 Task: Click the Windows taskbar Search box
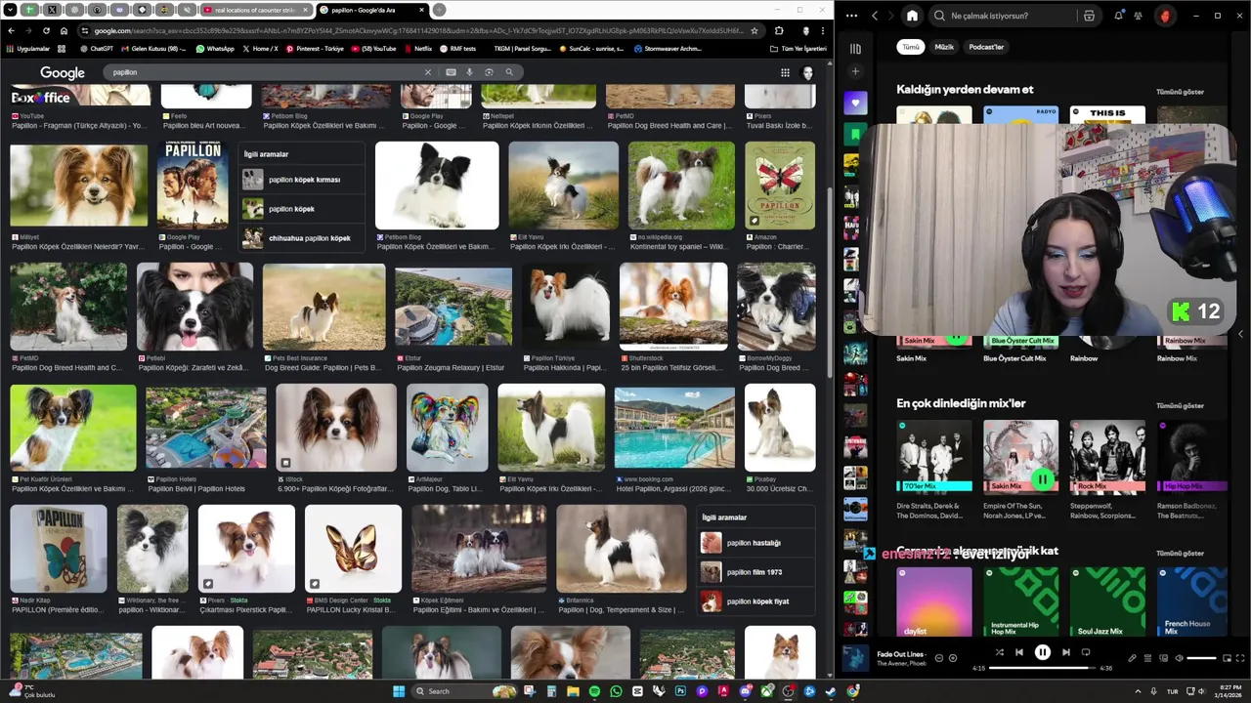click(x=464, y=691)
